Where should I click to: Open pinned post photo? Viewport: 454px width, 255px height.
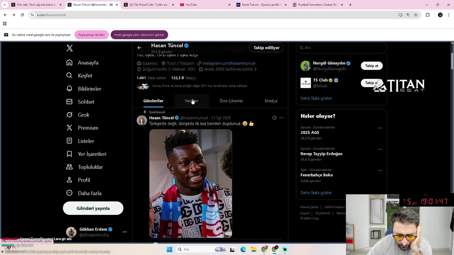tap(190, 183)
